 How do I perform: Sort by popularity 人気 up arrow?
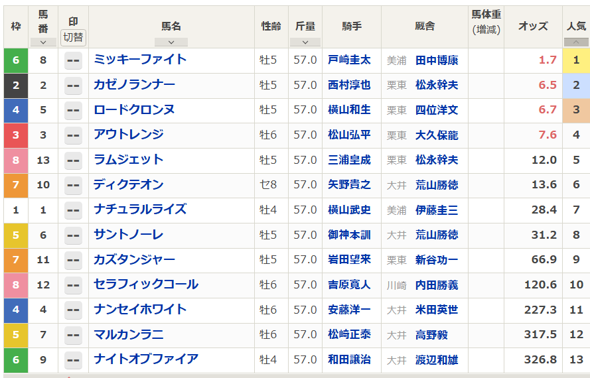(x=576, y=42)
